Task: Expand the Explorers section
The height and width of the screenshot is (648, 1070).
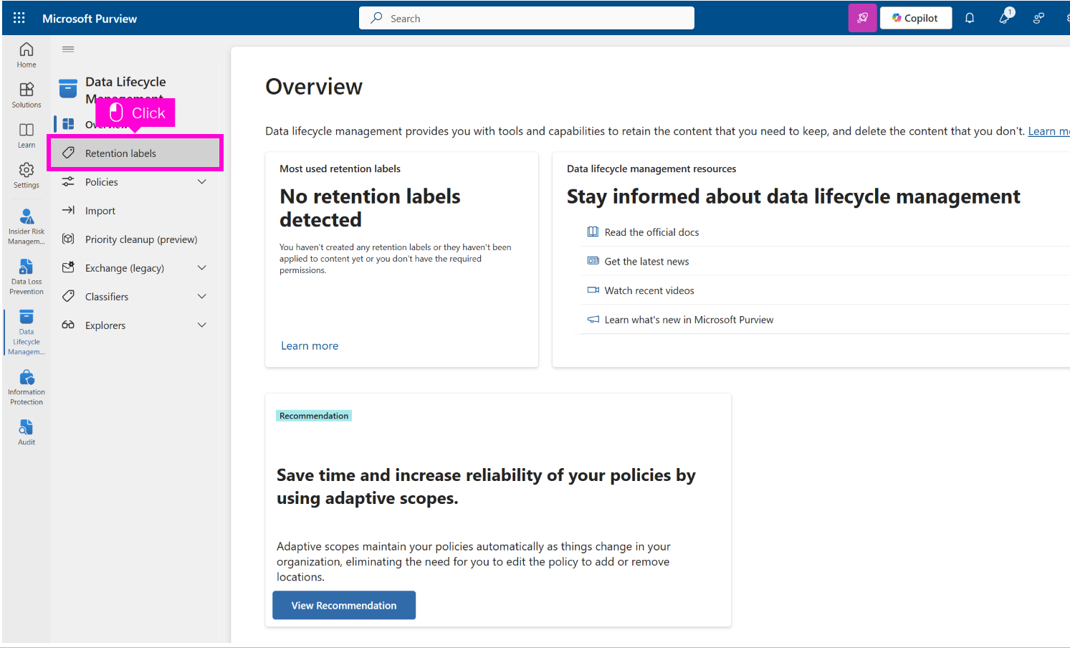Action: tap(201, 325)
